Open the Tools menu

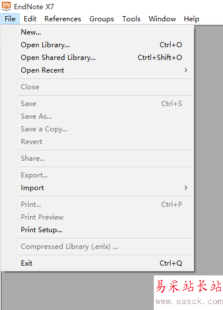(x=131, y=19)
